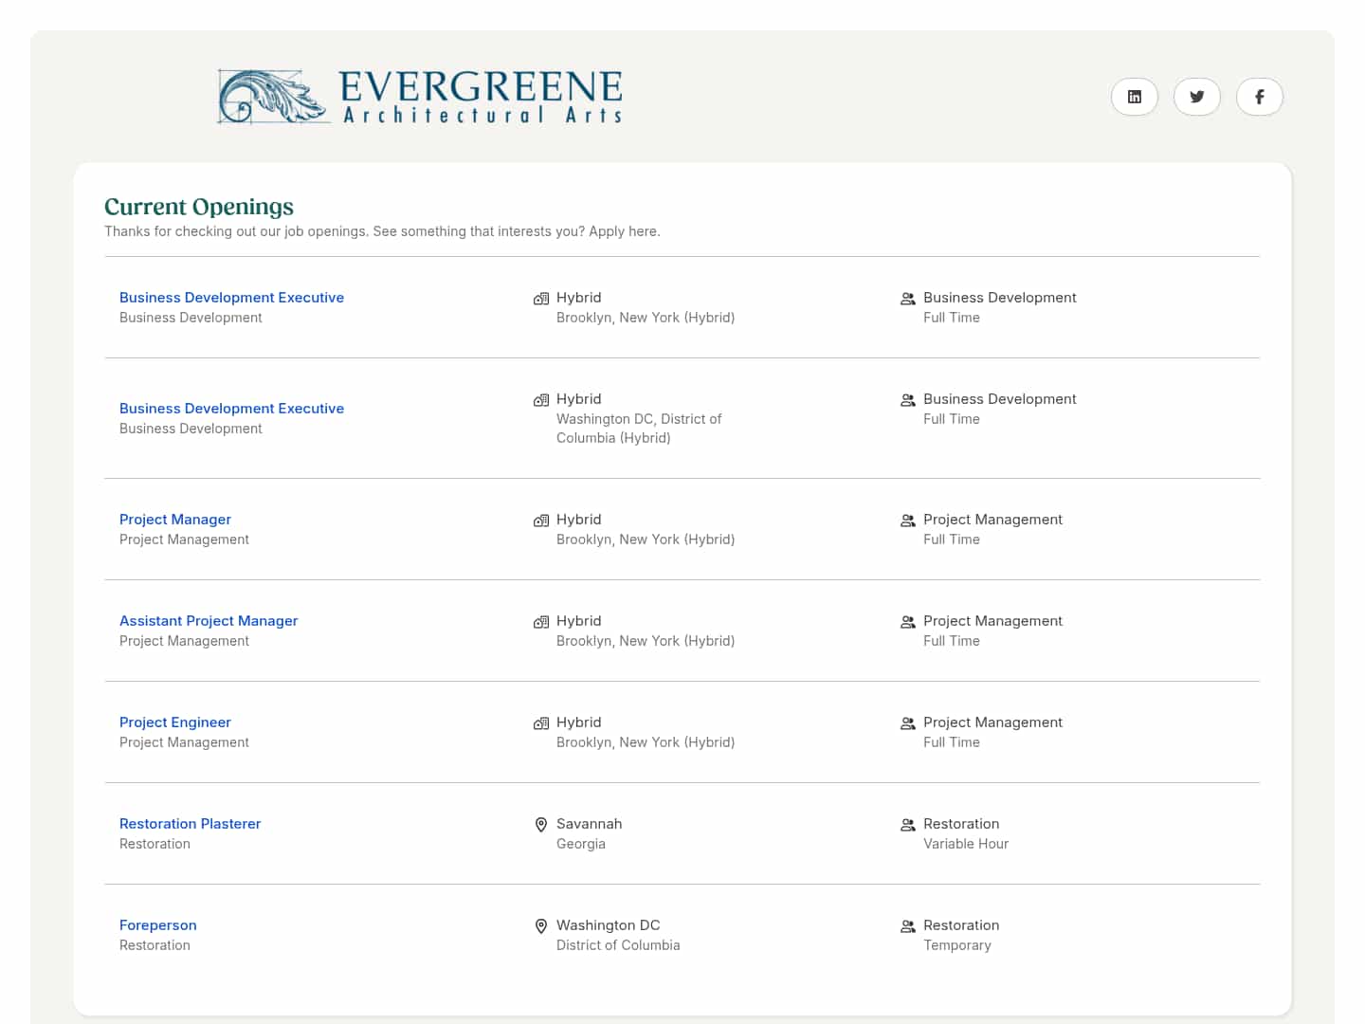
Task: Open the LinkedIn social icon
Action: coord(1135,97)
